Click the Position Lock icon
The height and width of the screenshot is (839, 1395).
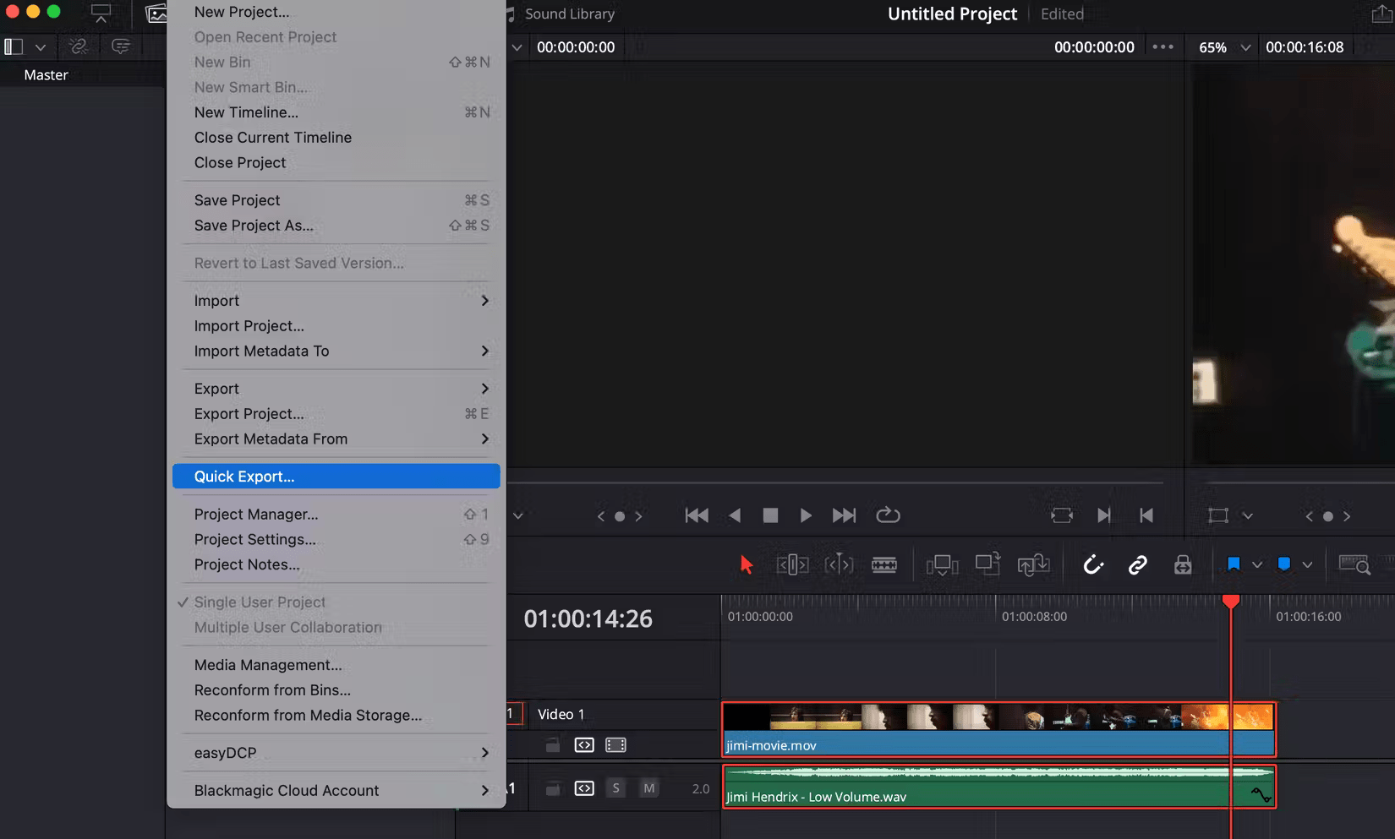click(1182, 564)
